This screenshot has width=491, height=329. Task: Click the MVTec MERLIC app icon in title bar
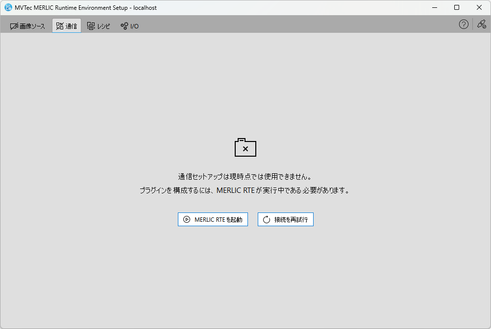[8, 7]
